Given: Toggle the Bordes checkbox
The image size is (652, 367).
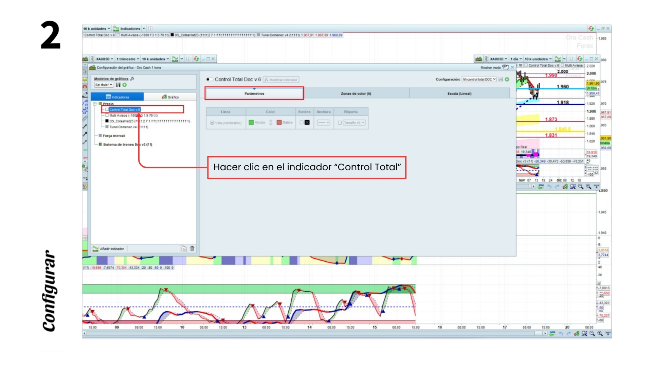Looking at the screenshot, I should tap(302, 122).
